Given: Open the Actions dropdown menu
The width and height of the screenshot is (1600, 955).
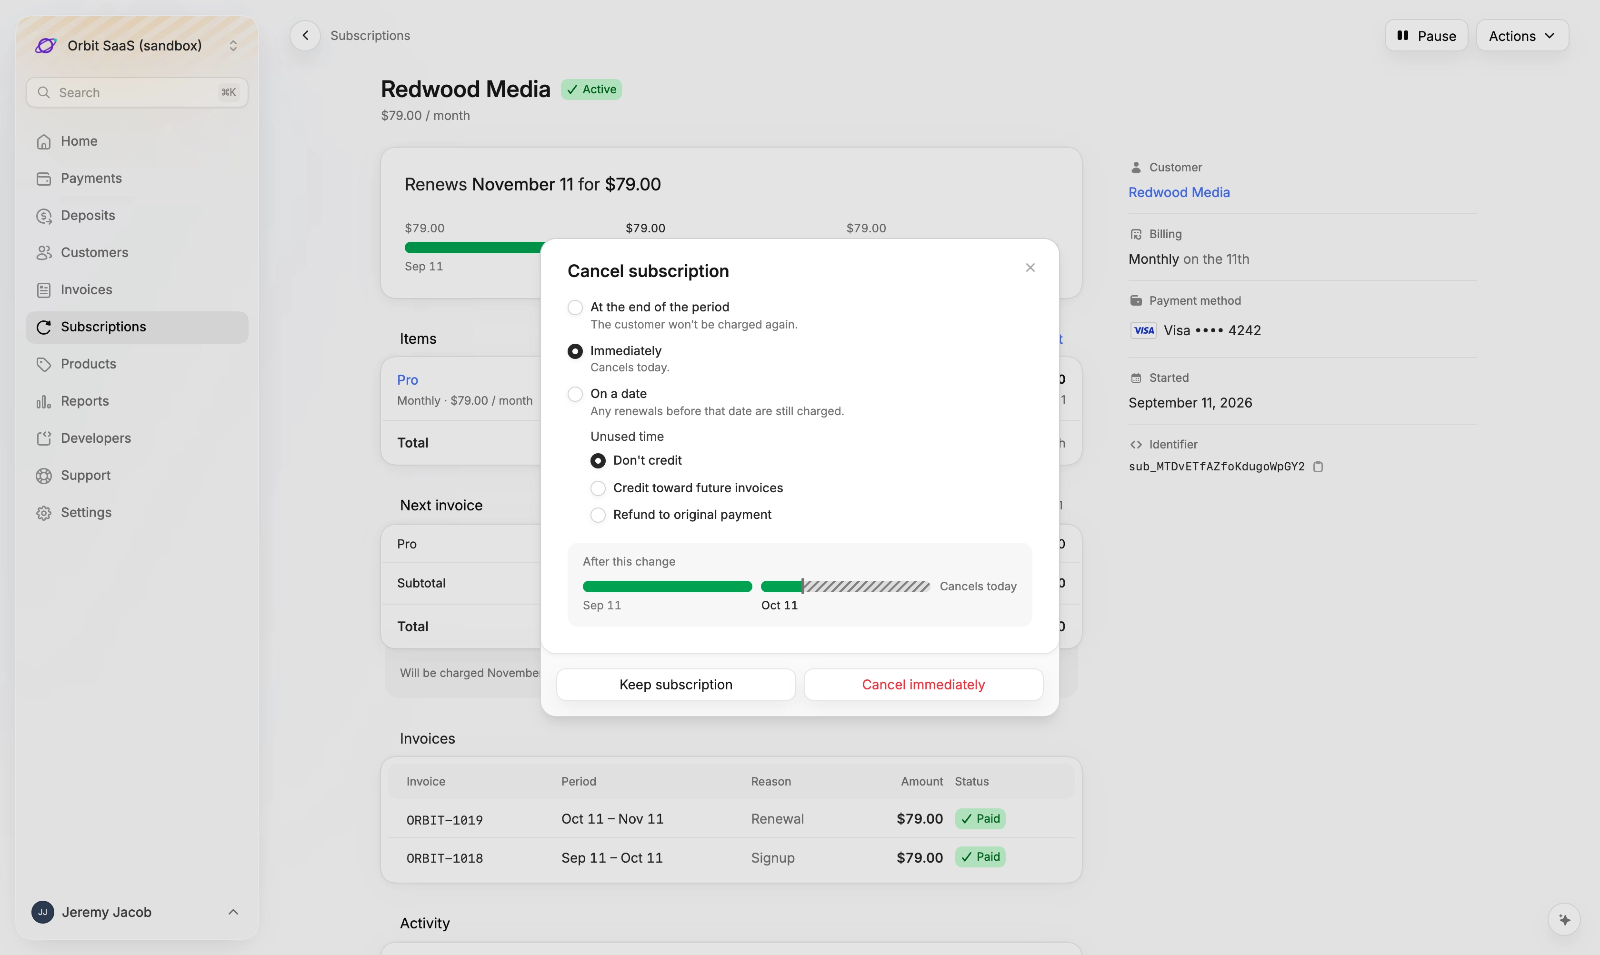Looking at the screenshot, I should point(1522,35).
